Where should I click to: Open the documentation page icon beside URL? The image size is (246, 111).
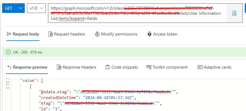coord(235,13)
